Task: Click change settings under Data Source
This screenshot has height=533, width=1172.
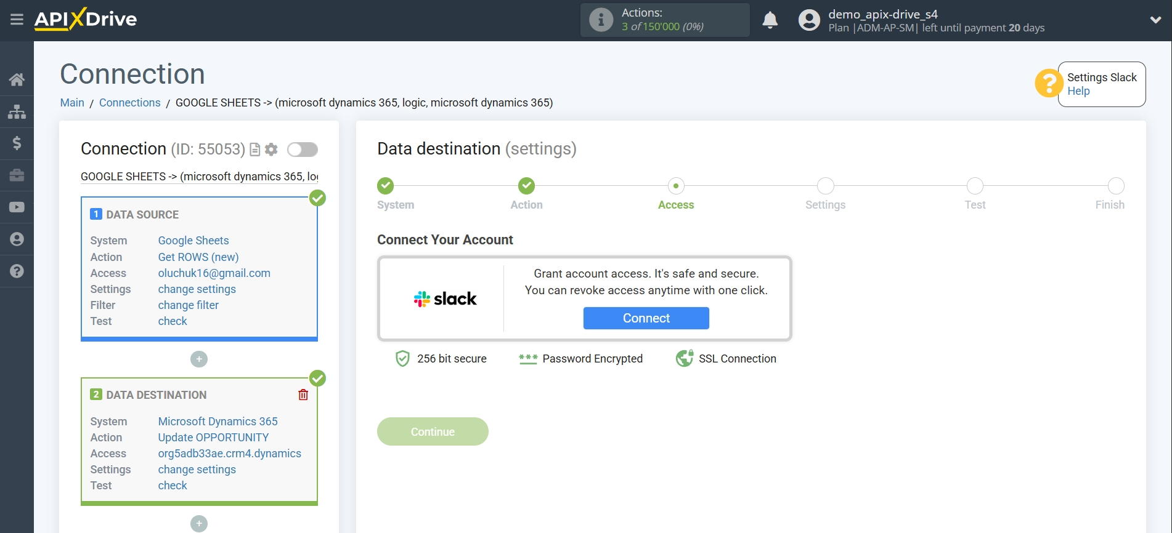Action: coord(197,289)
